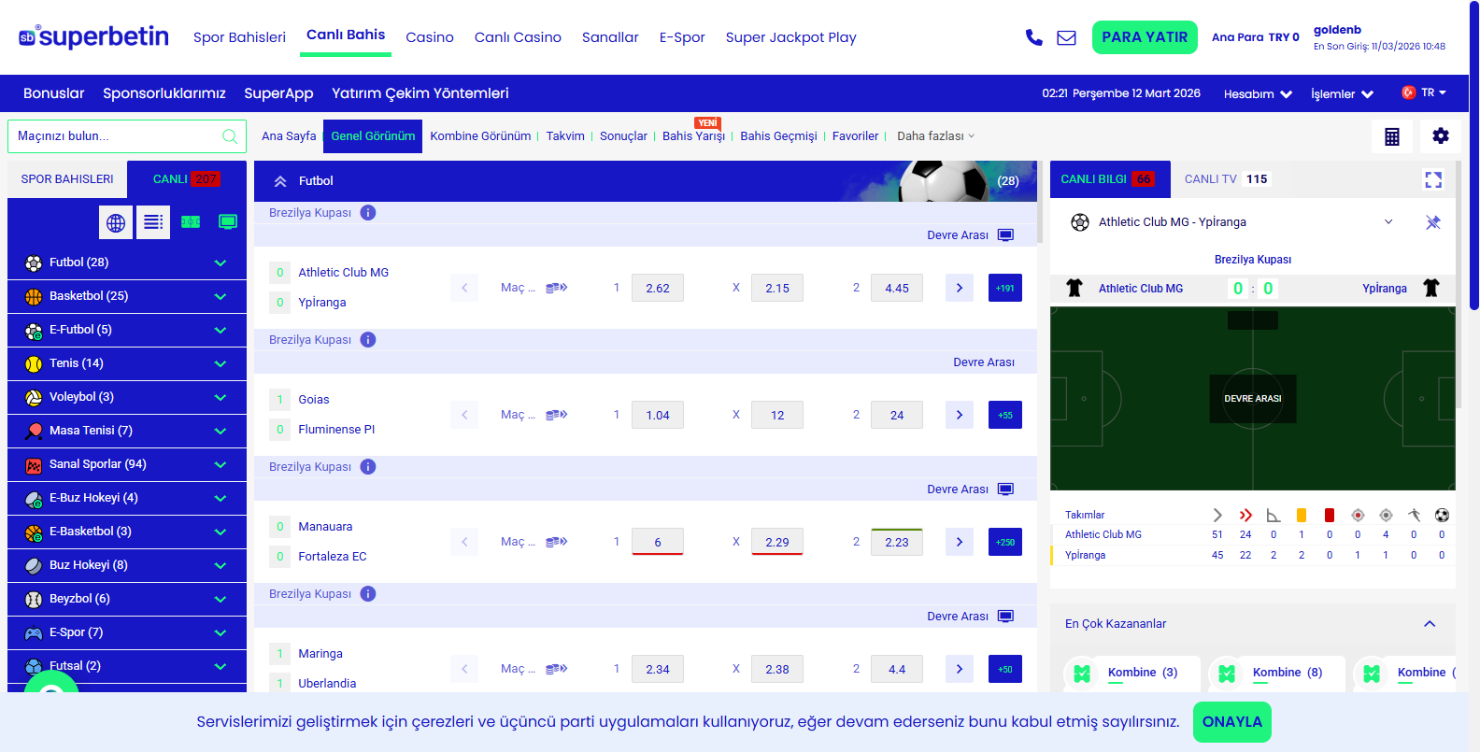Click the PARA YATIR button

(1145, 37)
